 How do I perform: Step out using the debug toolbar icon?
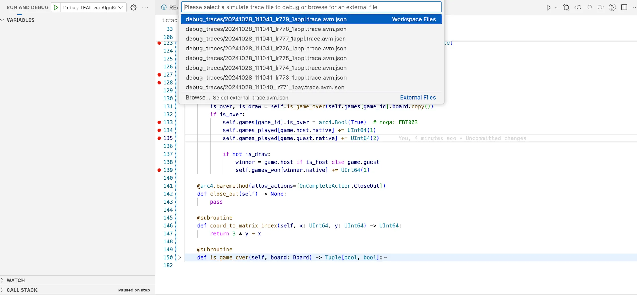click(601, 7)
